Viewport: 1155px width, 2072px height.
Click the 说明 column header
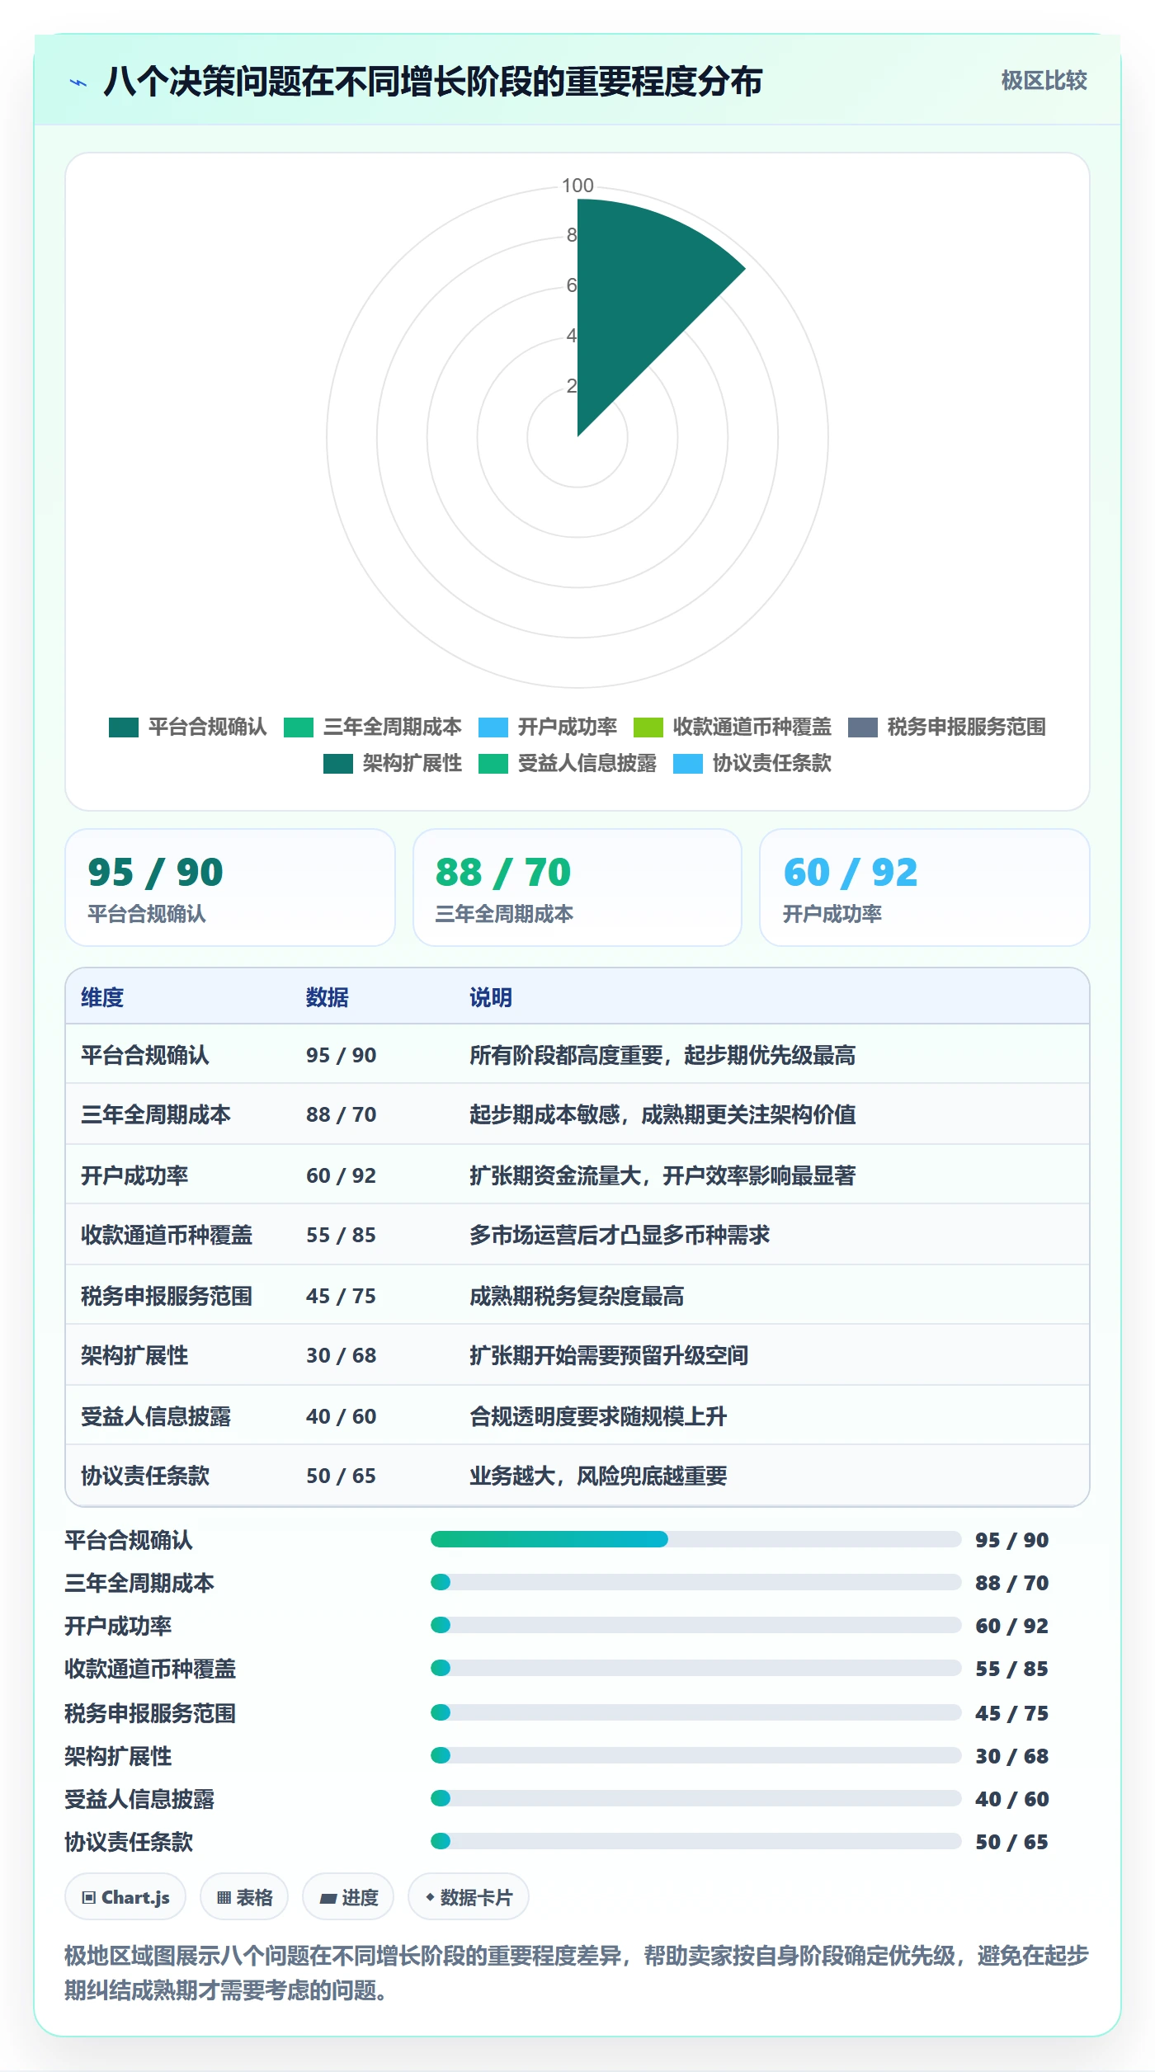coord(491,997)
